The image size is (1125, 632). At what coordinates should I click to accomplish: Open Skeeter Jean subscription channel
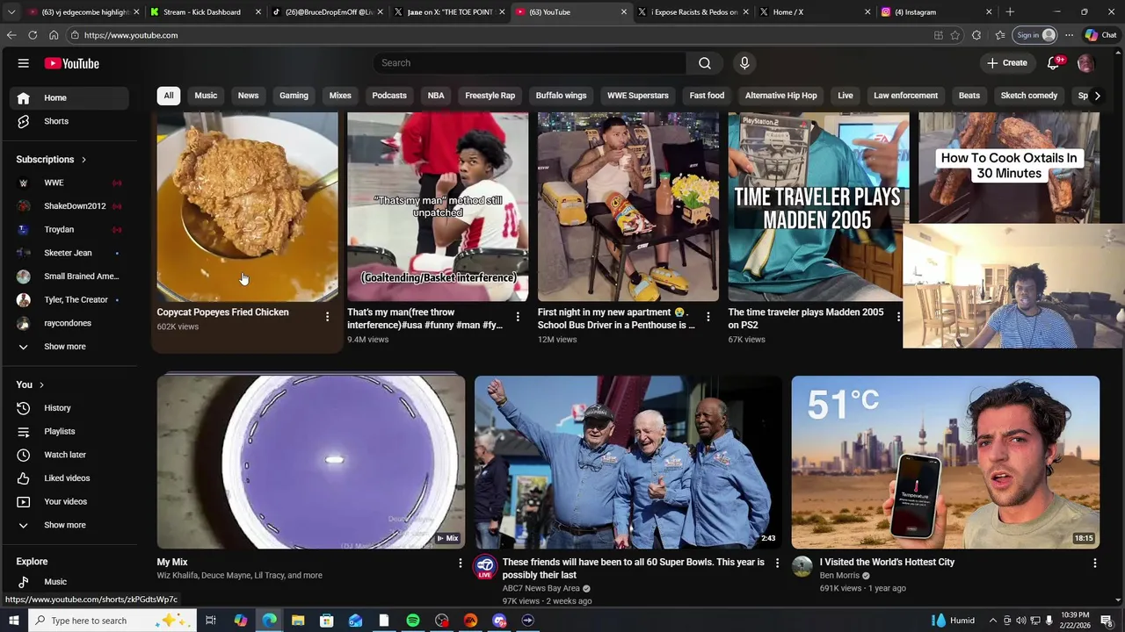pos(70,253)
